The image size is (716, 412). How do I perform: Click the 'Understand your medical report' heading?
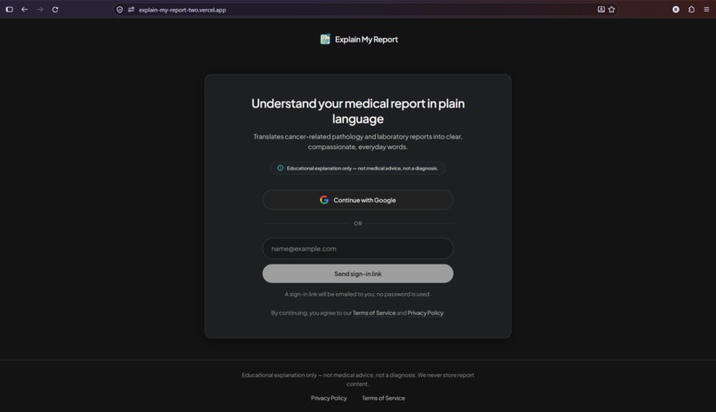point(357,111)
